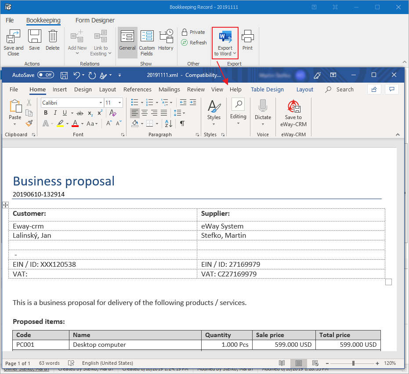Open Custom Fields view
This screenshot has height=374, width=409.
(147, 42)
